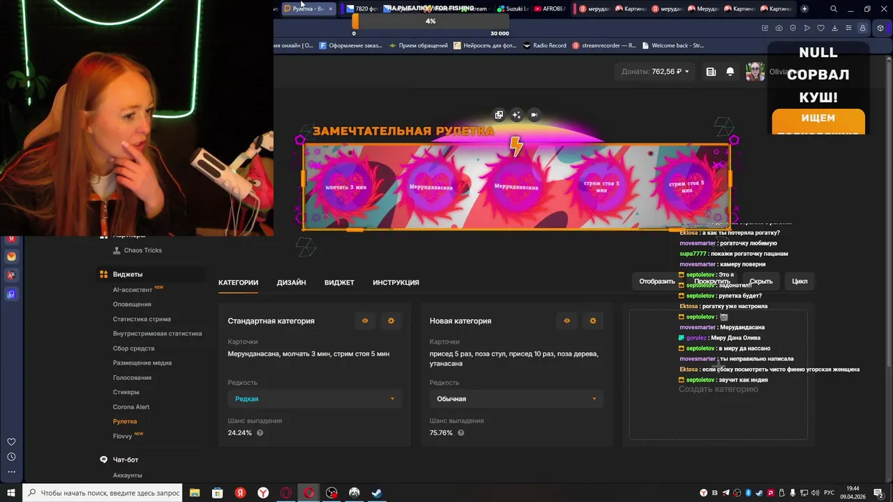Open Corona Alert in sidebar
This screenshot has width=893, height=502.
(131, 406)
